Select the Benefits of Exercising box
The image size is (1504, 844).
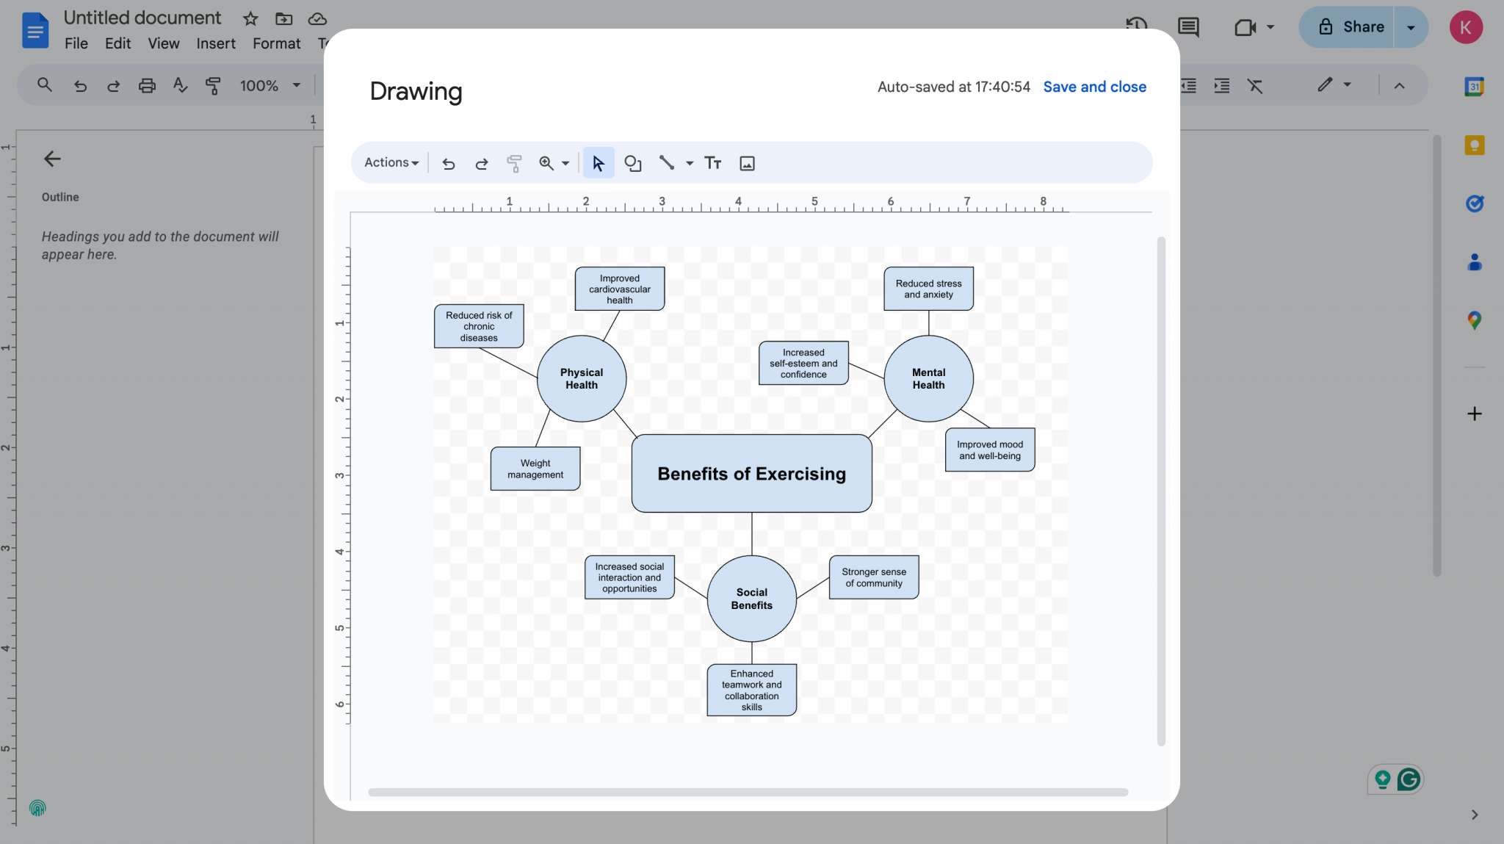[751, 474]
